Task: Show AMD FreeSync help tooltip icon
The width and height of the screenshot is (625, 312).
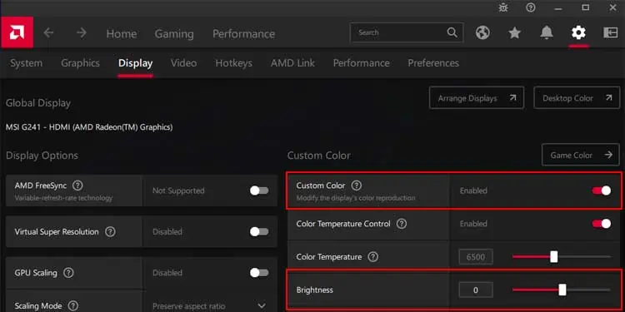Action: (77, 186)
